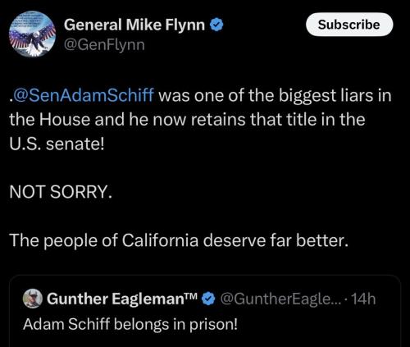Screen dimensions: 410x347
Task: Click the @GenFlynn handle
Action: coord(104,45)
